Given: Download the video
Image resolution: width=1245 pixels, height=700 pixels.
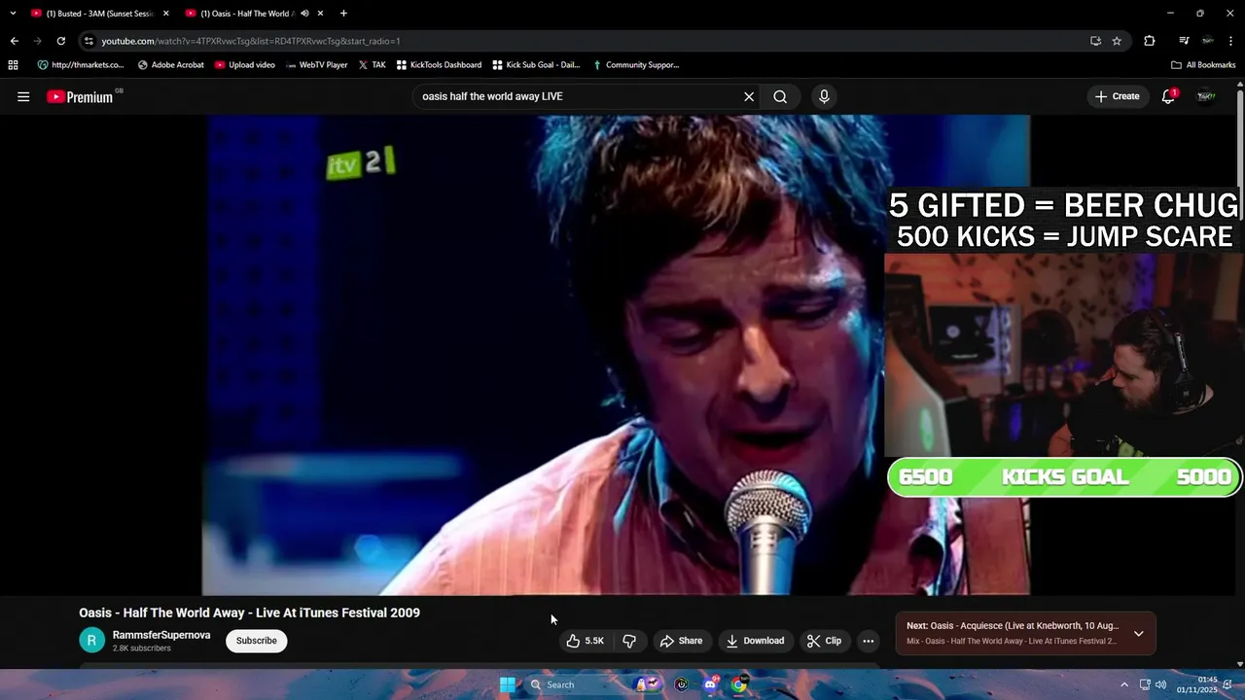Looking at the screenshot, I should 755,641.
